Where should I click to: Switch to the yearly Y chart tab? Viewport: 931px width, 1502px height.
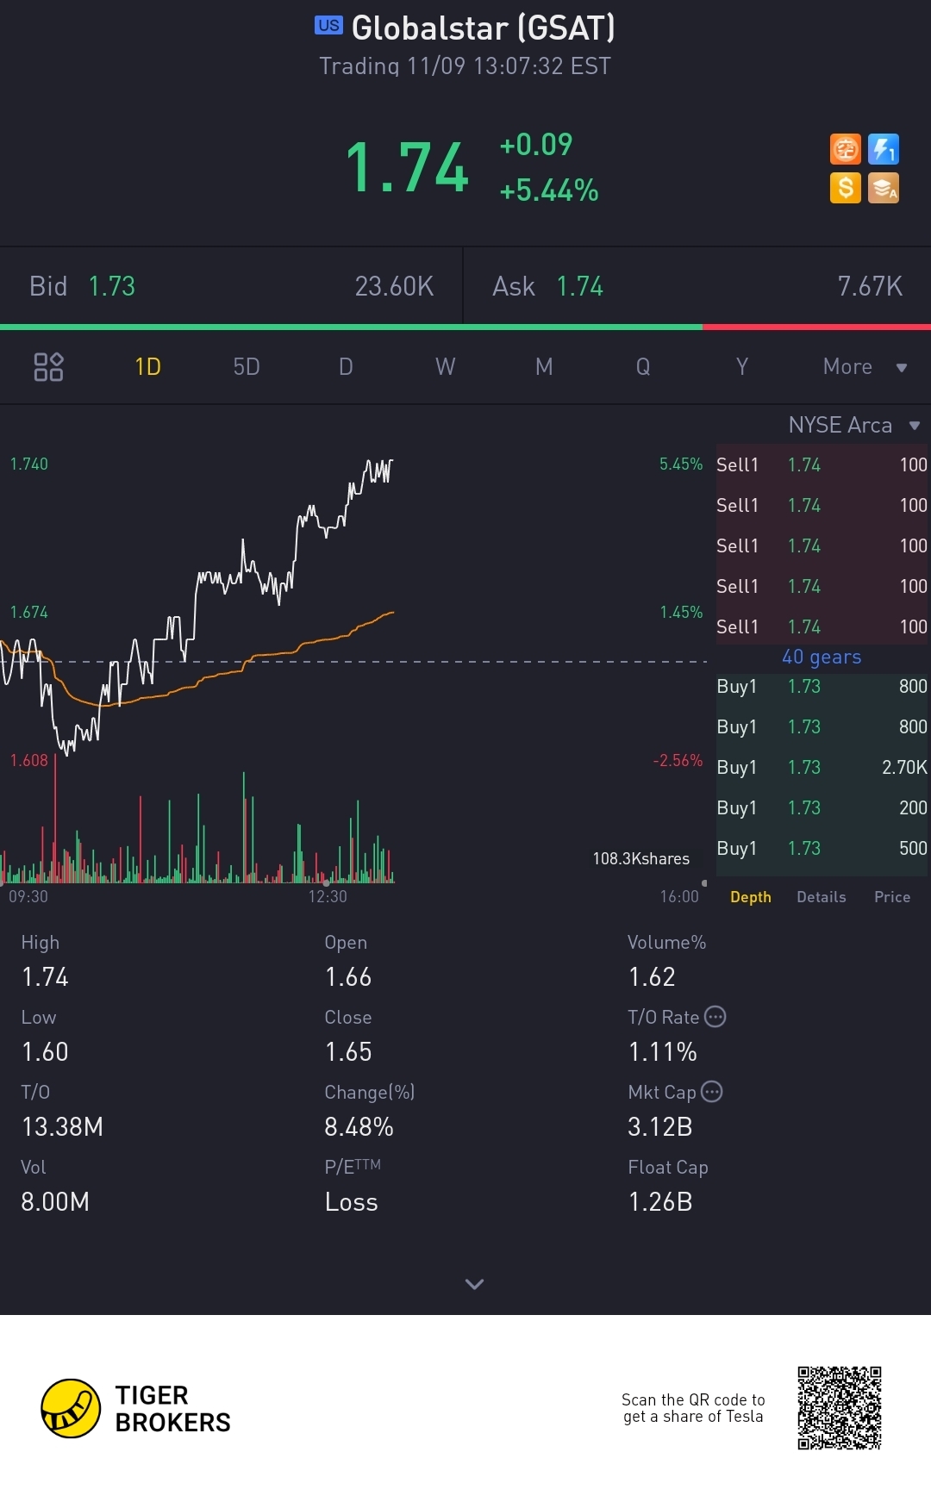pos(742,367)
